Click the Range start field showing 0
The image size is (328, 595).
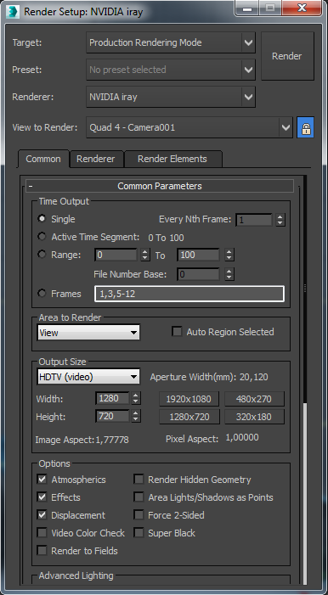tap(116, 255)
